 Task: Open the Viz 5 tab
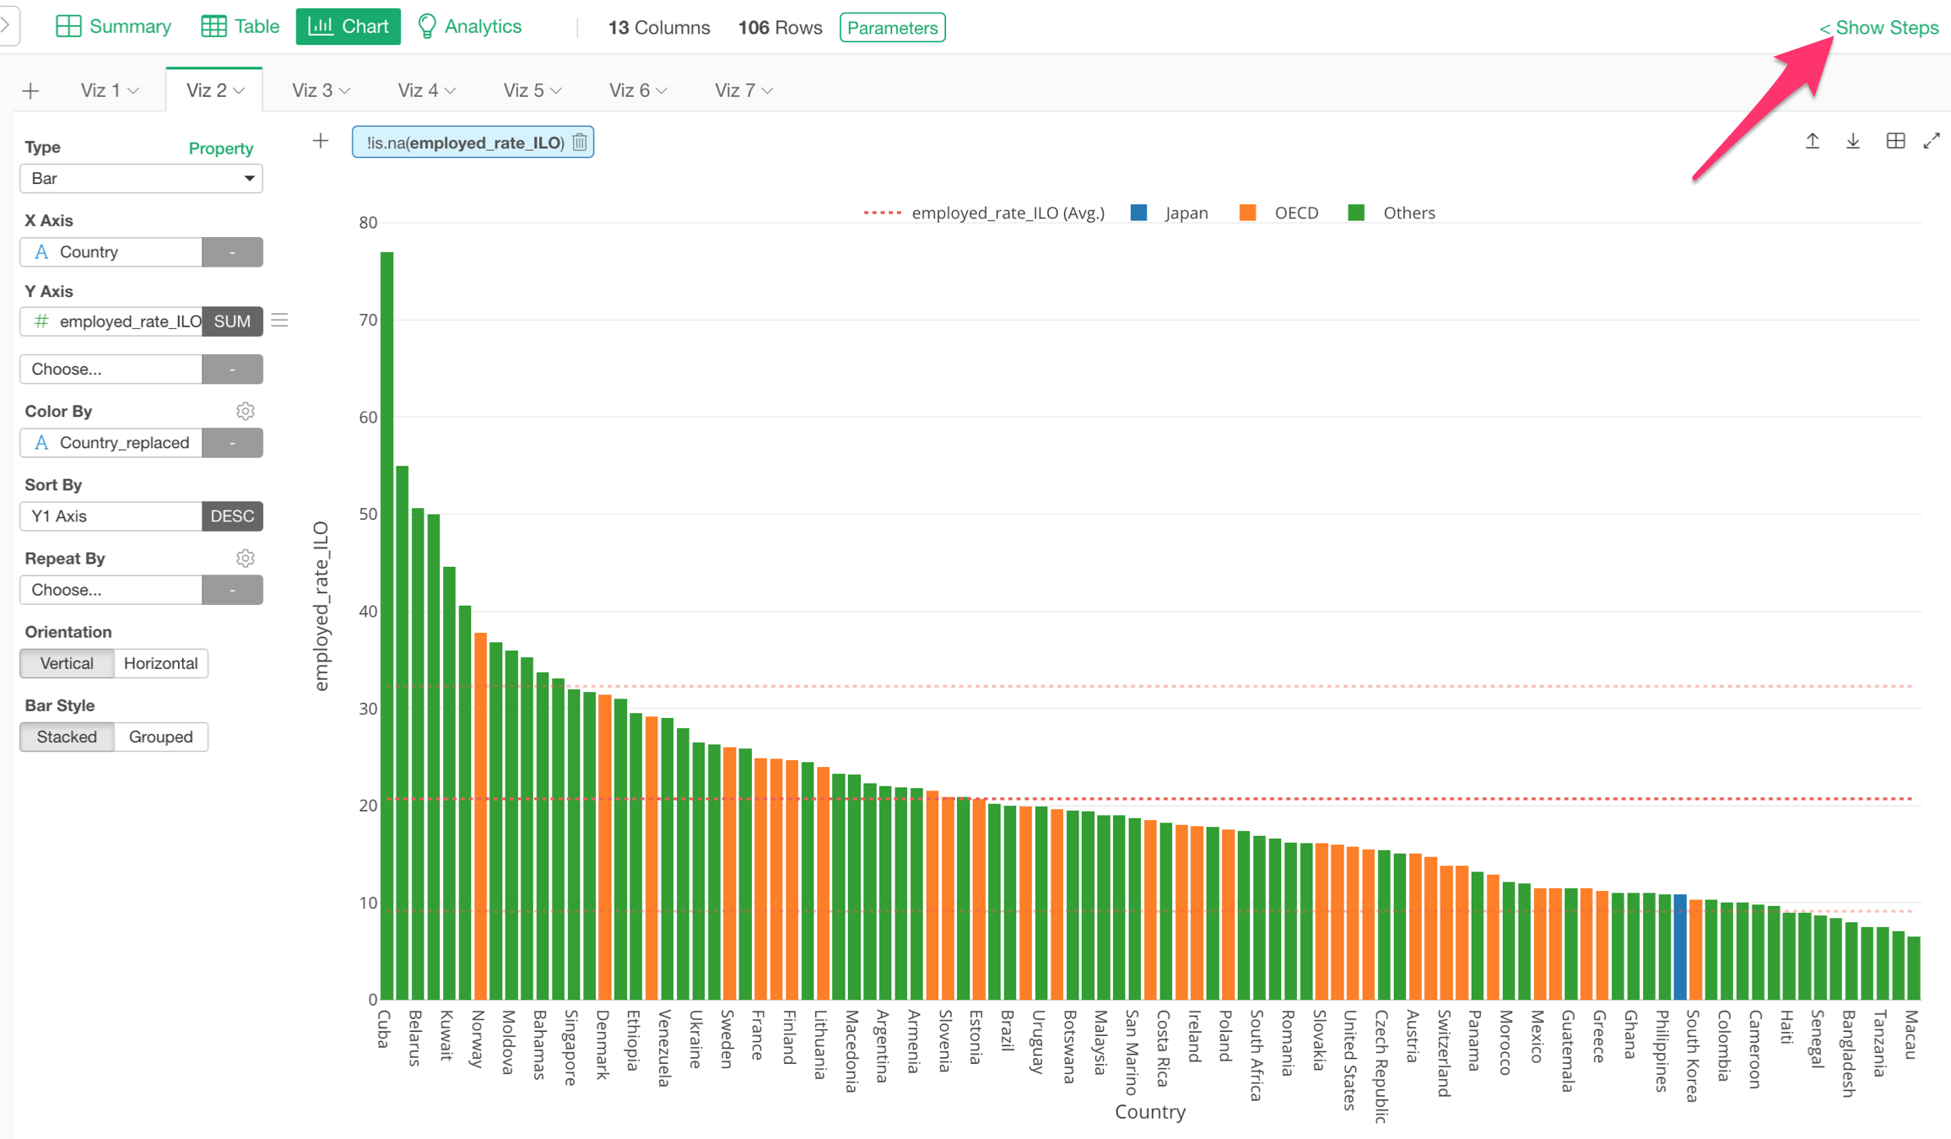[524, 90]
